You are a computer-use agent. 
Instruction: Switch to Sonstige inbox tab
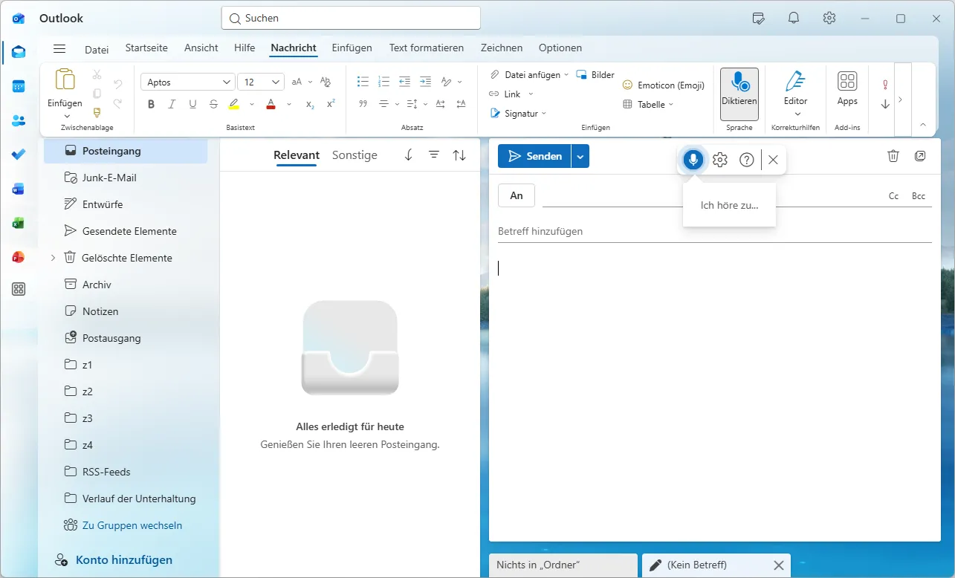(355, 155)
